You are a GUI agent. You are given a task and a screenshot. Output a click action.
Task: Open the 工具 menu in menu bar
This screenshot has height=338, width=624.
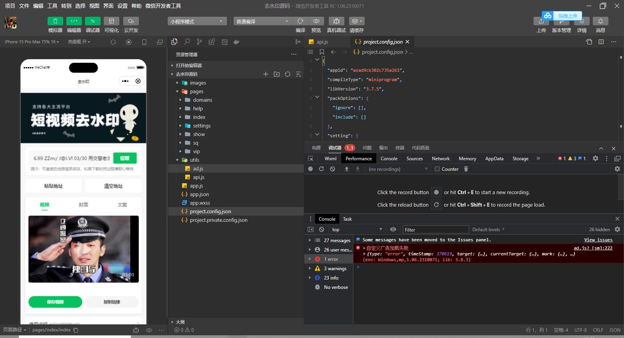tap(52, 6)
